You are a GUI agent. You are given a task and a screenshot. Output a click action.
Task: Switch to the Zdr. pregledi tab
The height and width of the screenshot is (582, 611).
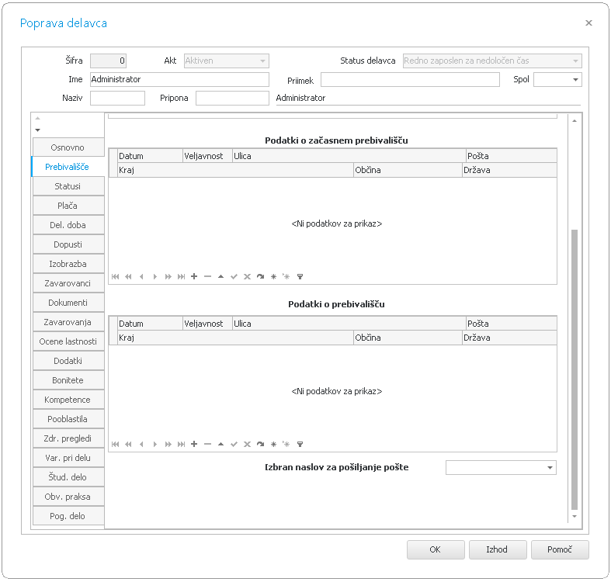(x=68, y=438)
